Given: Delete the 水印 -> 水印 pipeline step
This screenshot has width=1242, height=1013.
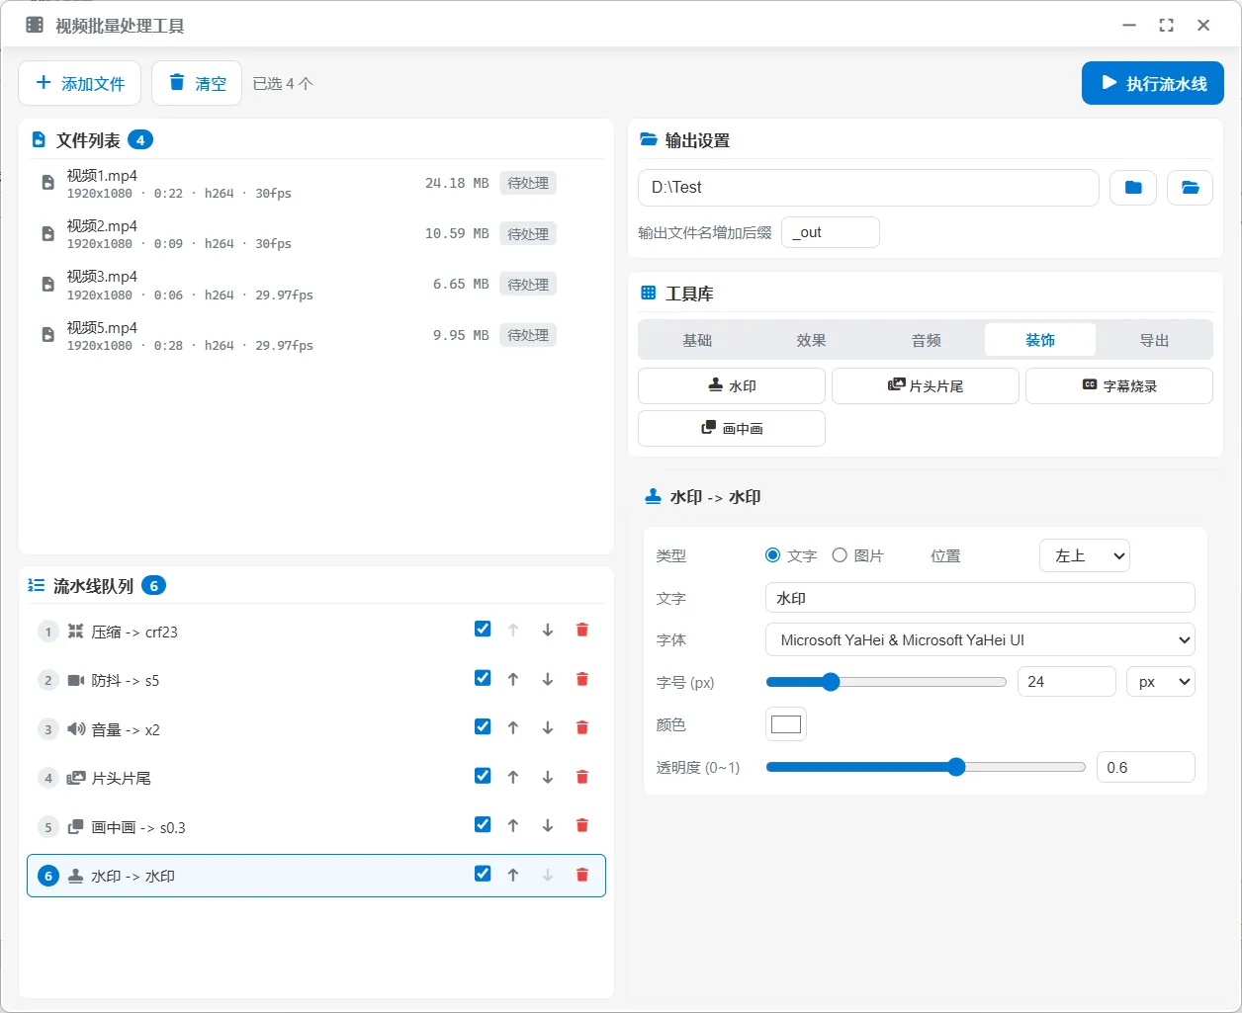Looking at the screenshot, I should 581,875.
